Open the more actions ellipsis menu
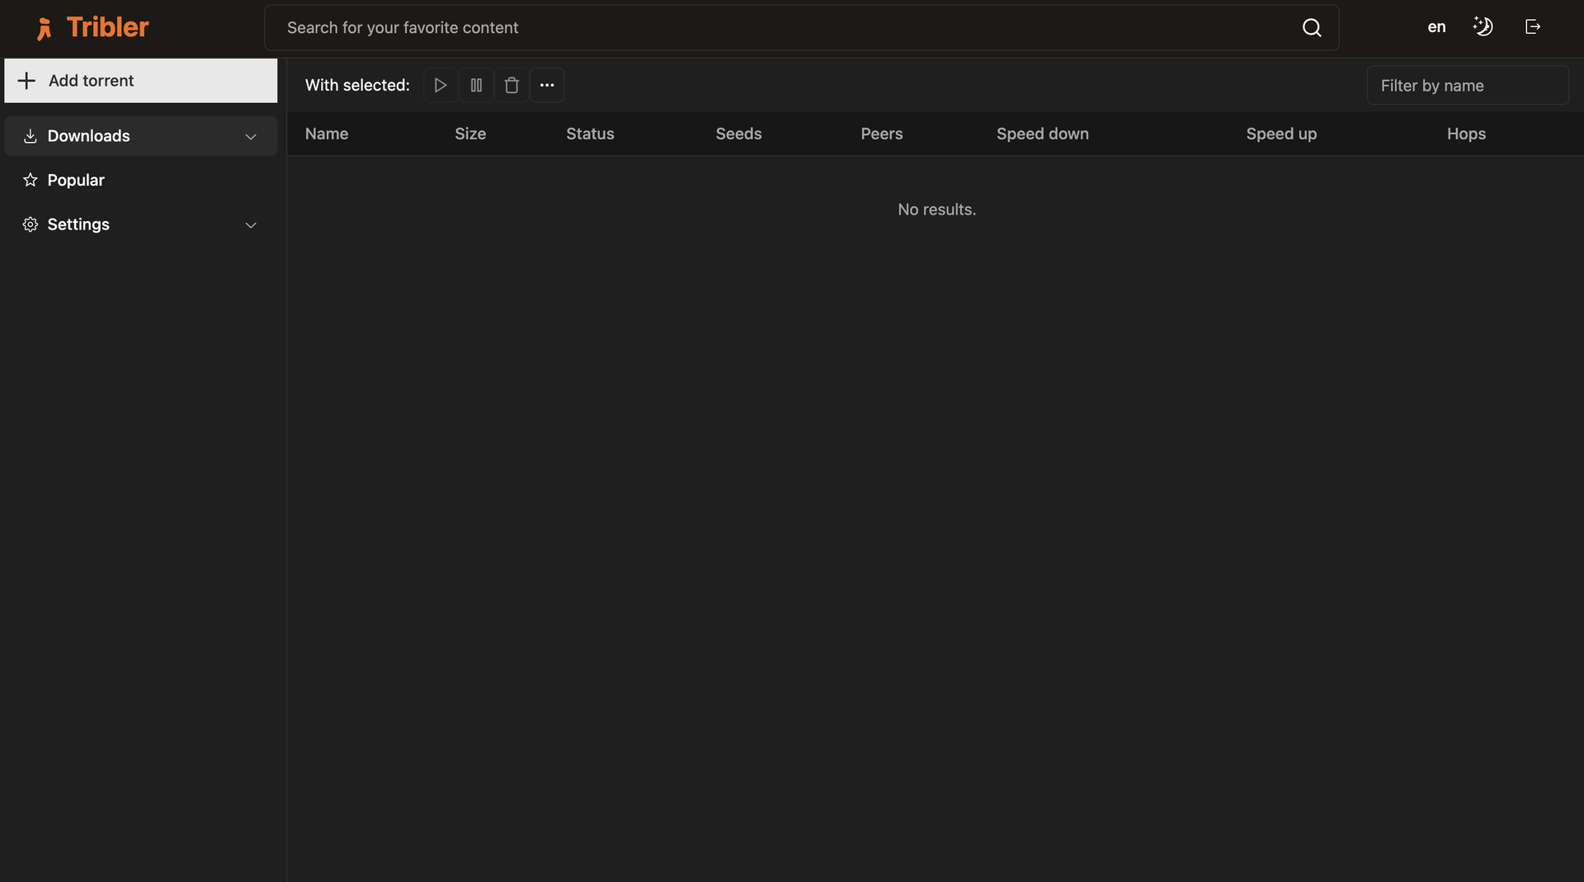Viewport: 1584px width, 882px height. (547, 85)
